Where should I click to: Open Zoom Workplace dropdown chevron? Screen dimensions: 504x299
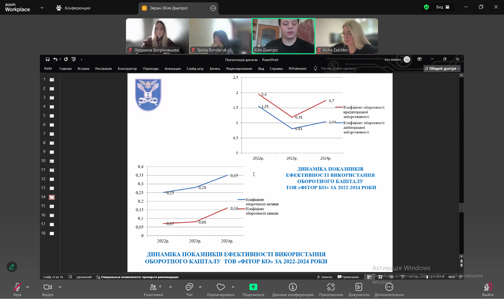coord(42,8)
